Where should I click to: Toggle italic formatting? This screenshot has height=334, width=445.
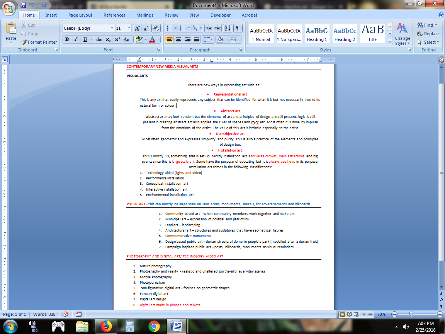click(76, 39)
